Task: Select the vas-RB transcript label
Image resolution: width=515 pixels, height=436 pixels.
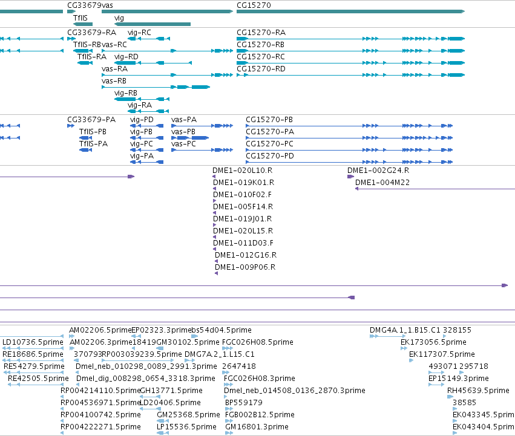Action: pos(114,81)
